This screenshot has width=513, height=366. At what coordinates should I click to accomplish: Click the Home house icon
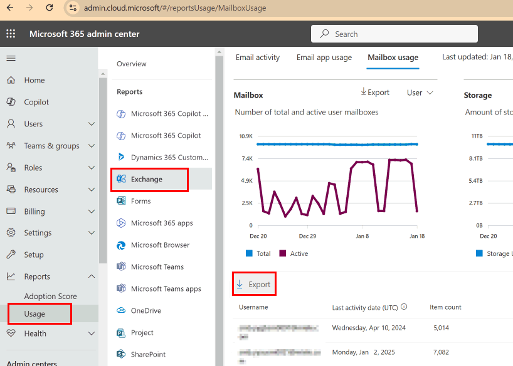pos(11,80)
